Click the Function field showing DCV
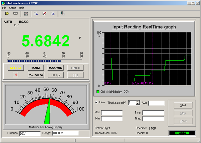 (x=30, y=133)
